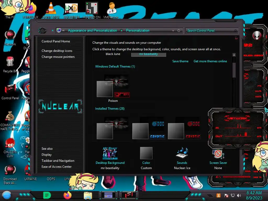Screen dimensions: 268x201
Task: Select the mr beastiality theme label
Action: 149,54
